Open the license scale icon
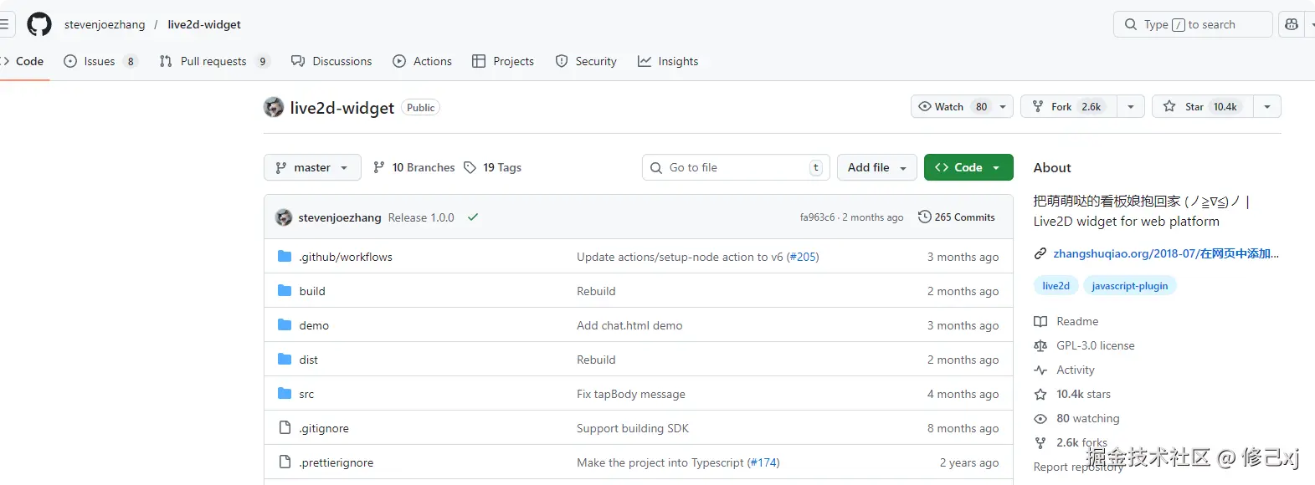The image size is (1315, 485). [1040, 345]
